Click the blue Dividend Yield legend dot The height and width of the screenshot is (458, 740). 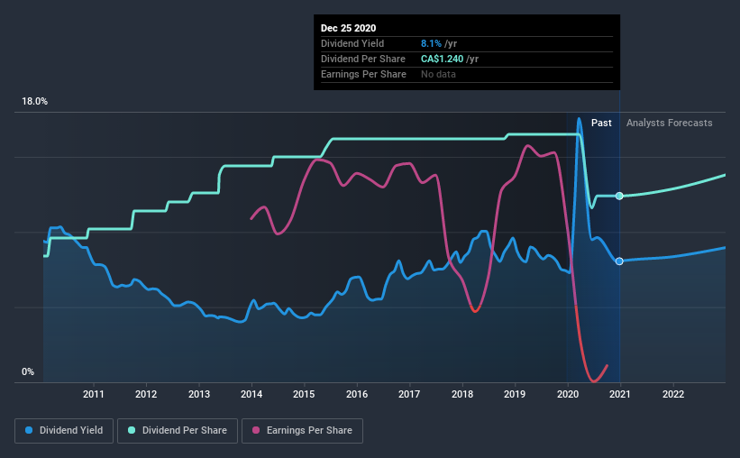click(29, 430)
